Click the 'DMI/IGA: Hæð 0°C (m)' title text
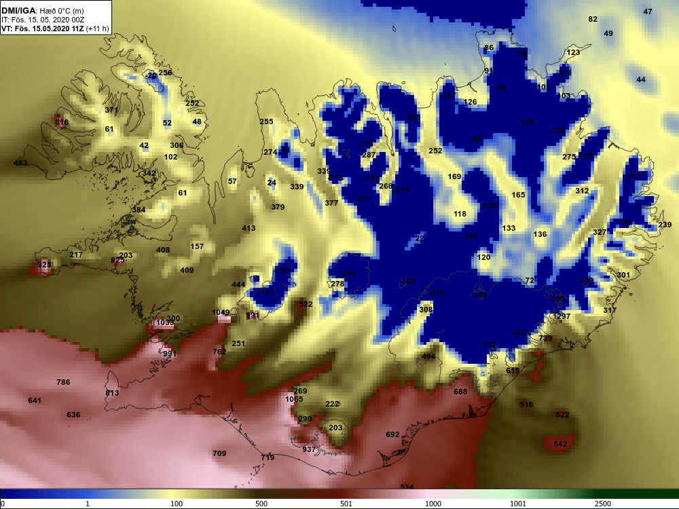The image size is (679, 509). pyautogui.click(x=42, y=11)
